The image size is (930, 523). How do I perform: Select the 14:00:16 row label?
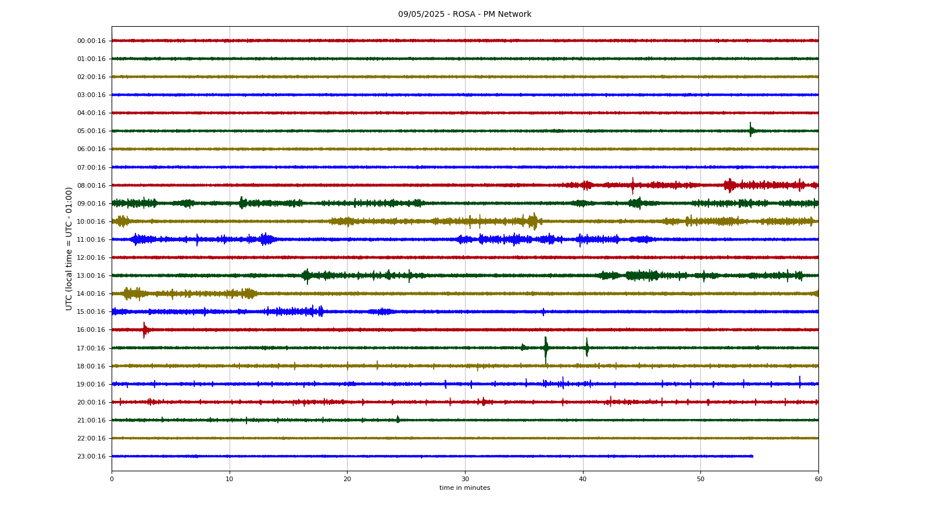point(91,293)
